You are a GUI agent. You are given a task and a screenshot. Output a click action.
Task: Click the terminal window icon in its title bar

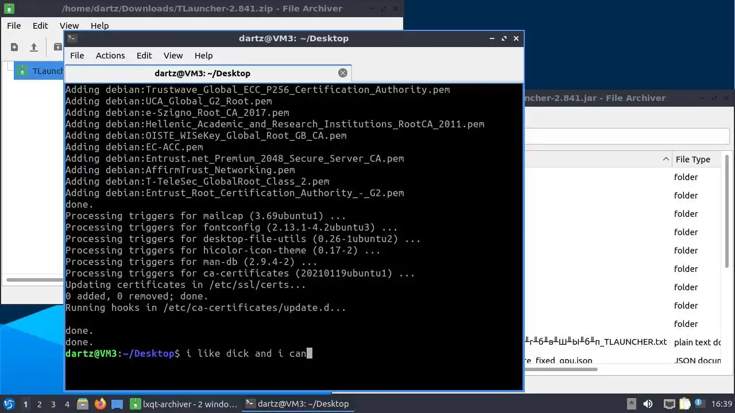click(72, 38)
